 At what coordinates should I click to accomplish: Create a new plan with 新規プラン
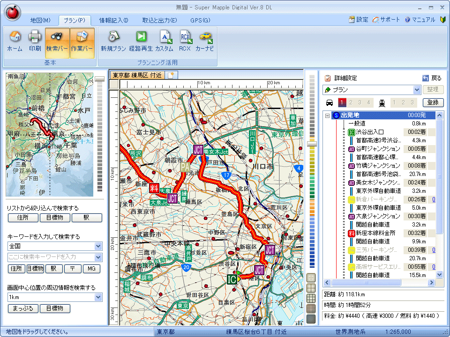click(x=113, y=42)
